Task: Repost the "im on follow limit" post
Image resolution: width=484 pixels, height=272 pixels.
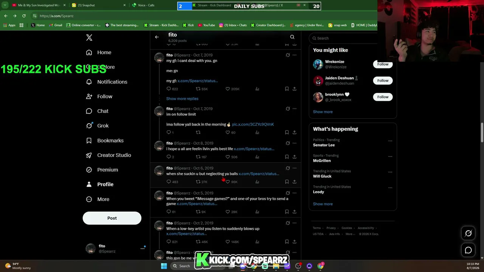Action: tap(198, 132)
